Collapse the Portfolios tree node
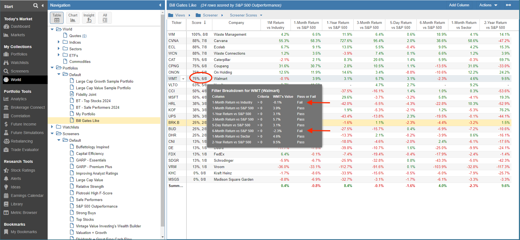Image resolution: width=520 pixels, height=240 pixels. pos(52,68)
